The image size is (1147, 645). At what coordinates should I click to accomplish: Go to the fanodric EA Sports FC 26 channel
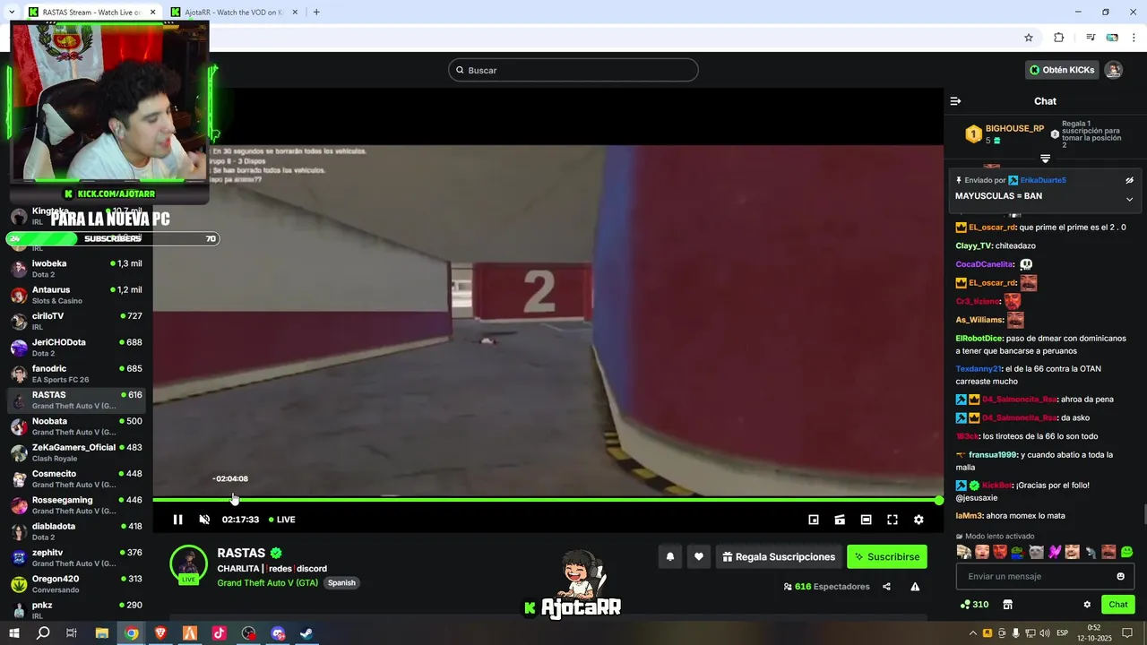(76, 374)
